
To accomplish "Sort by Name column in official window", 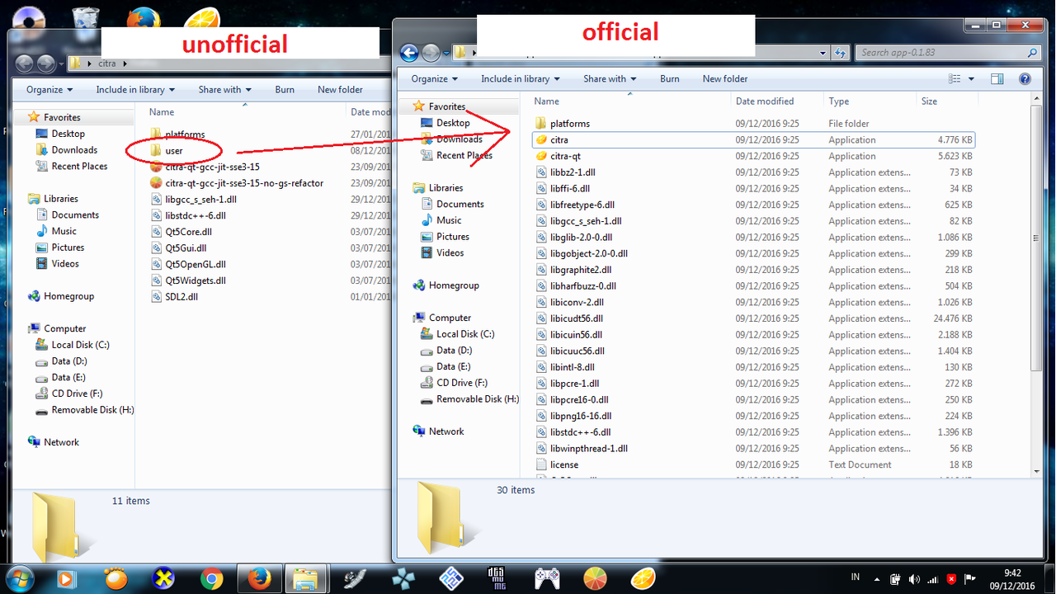I will [x=629, y=101].
